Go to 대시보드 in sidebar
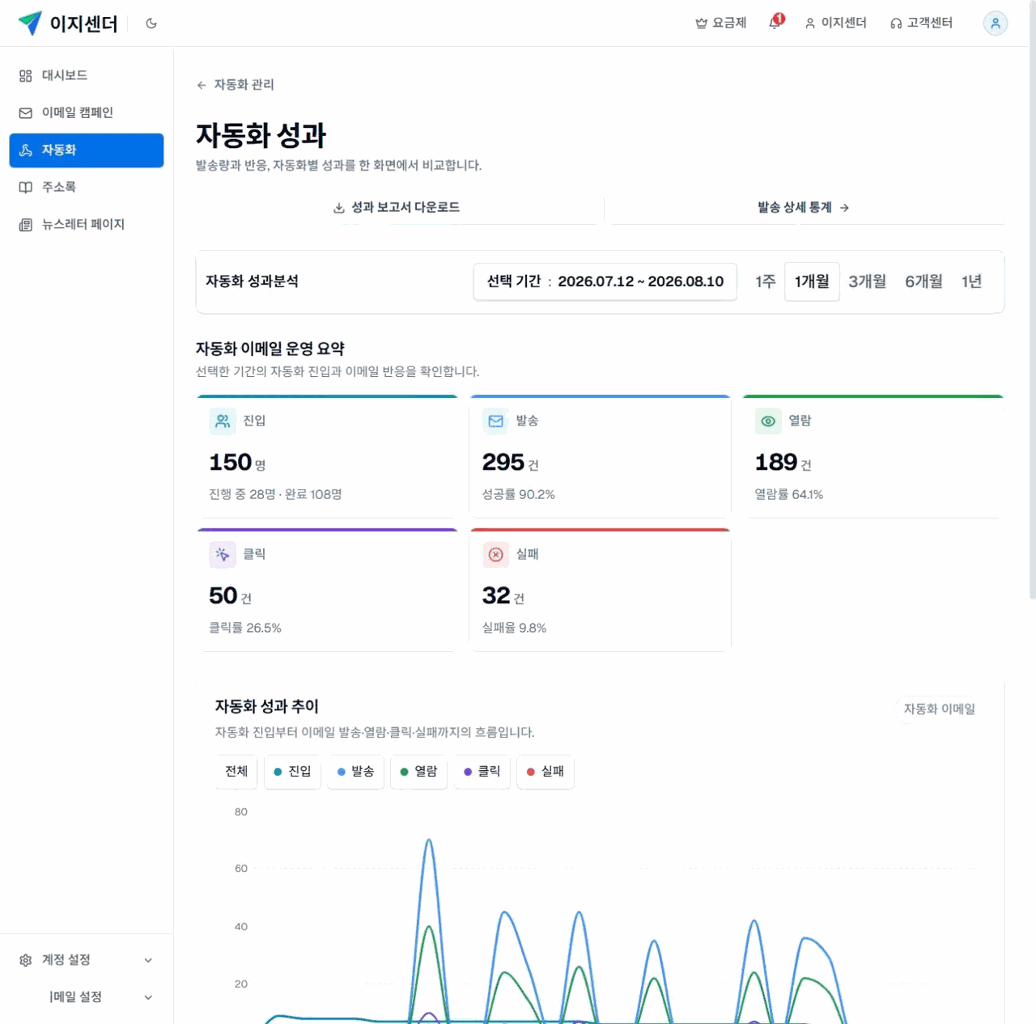 point(87,75)
